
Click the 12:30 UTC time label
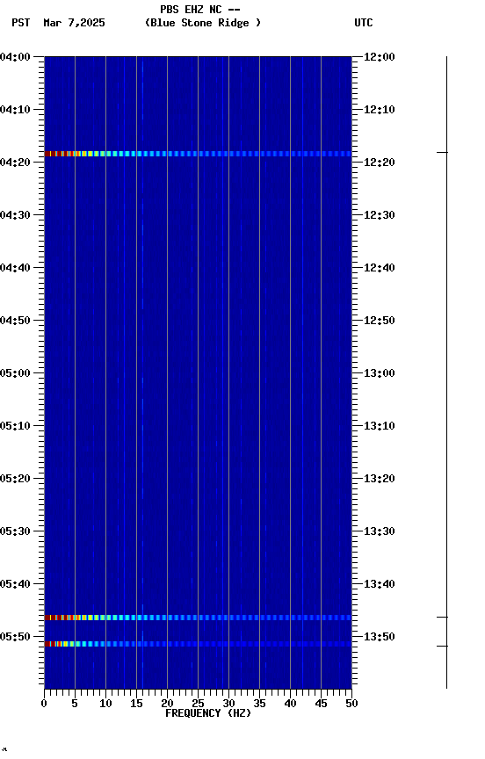point(380,215)
